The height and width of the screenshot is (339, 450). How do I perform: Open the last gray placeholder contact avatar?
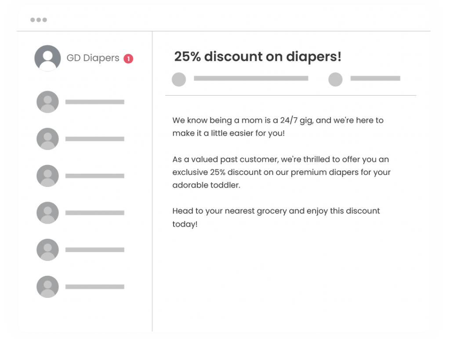click(x=47, y=287)
